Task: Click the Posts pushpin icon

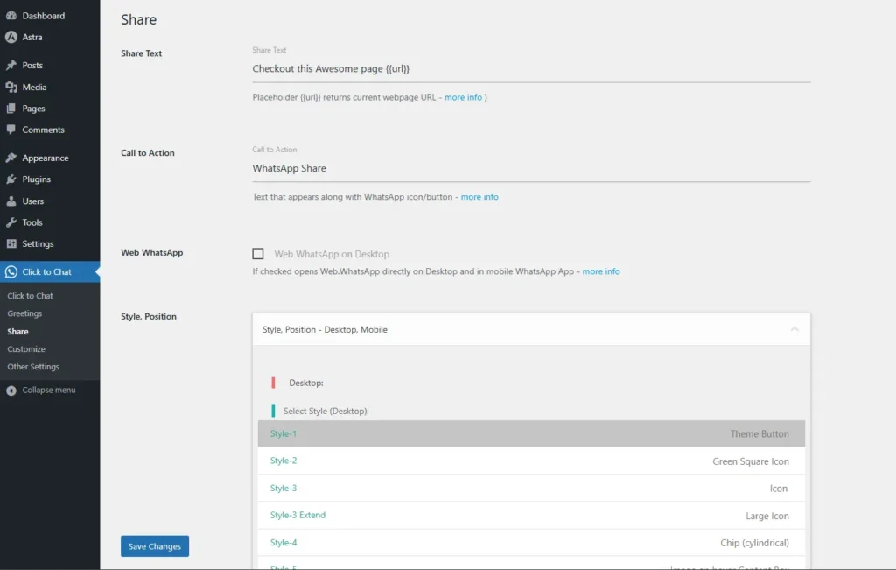Action: pyautogui.click(x=11, y=66)
